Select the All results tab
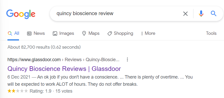The height and width of the screenshot is (98, 224). 13,34
